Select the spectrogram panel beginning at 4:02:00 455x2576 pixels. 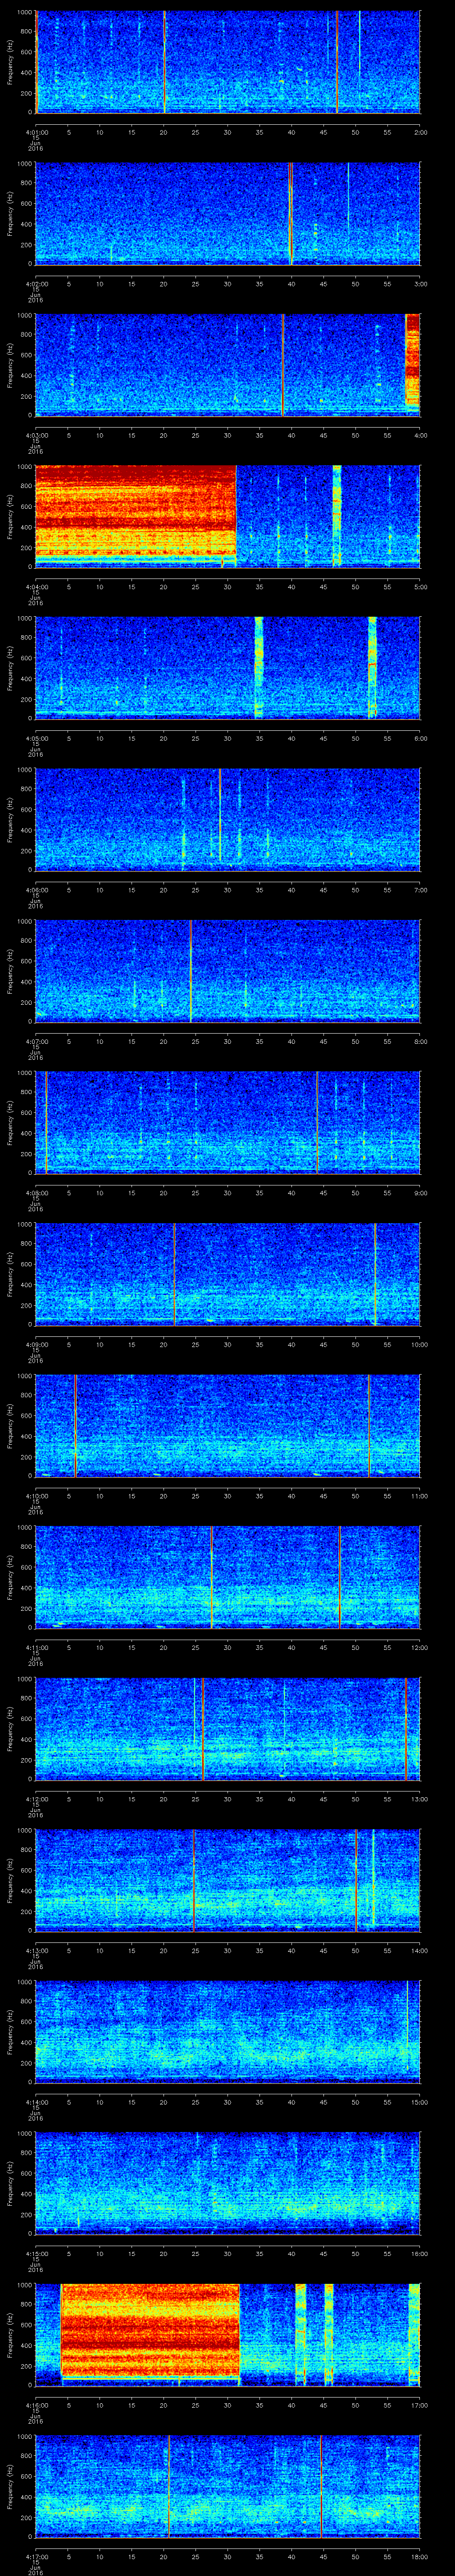point(228,214)
